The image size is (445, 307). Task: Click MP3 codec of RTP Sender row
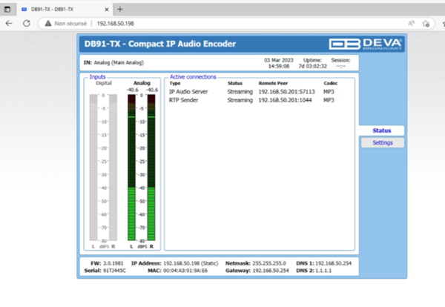pyautogui.click(x=329, y=100)
